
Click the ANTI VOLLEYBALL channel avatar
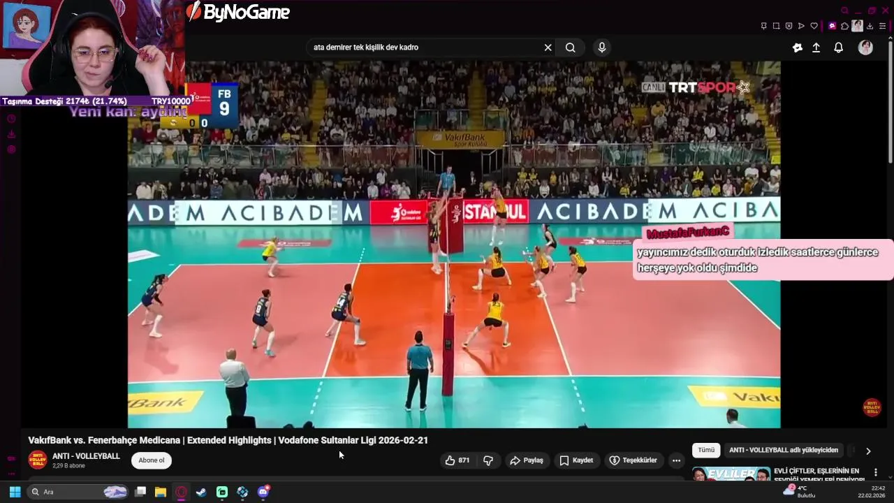point(38,460)
